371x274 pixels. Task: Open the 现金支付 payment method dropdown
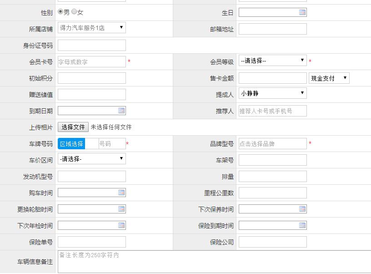coord(329,78)
